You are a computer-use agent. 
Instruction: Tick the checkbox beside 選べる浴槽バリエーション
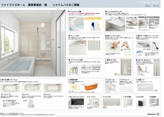coord(1,80)
